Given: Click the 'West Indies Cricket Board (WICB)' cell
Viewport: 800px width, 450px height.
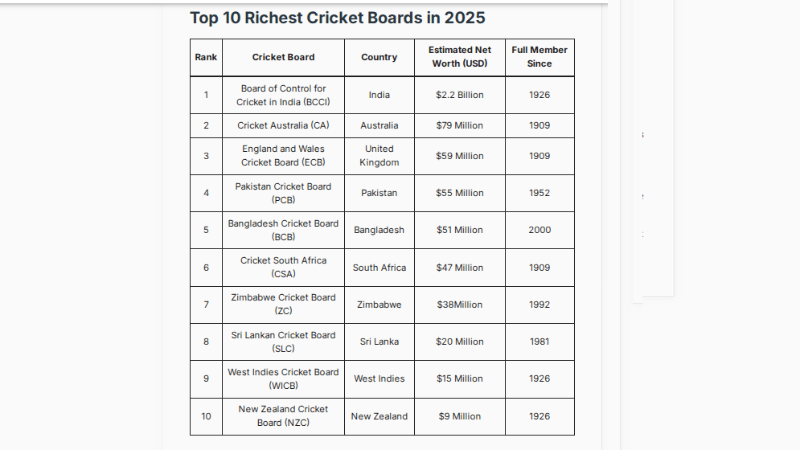Looking at the screenshot, I should (x=283, y=378).
